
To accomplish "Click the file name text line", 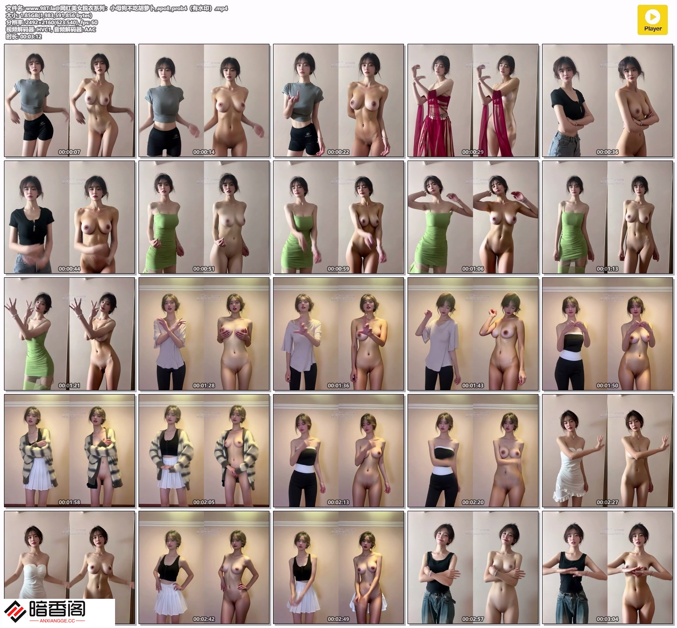I will 117,8.
